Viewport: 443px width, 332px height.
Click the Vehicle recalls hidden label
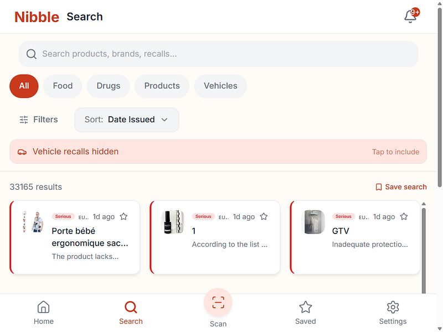tap(75, 152)
